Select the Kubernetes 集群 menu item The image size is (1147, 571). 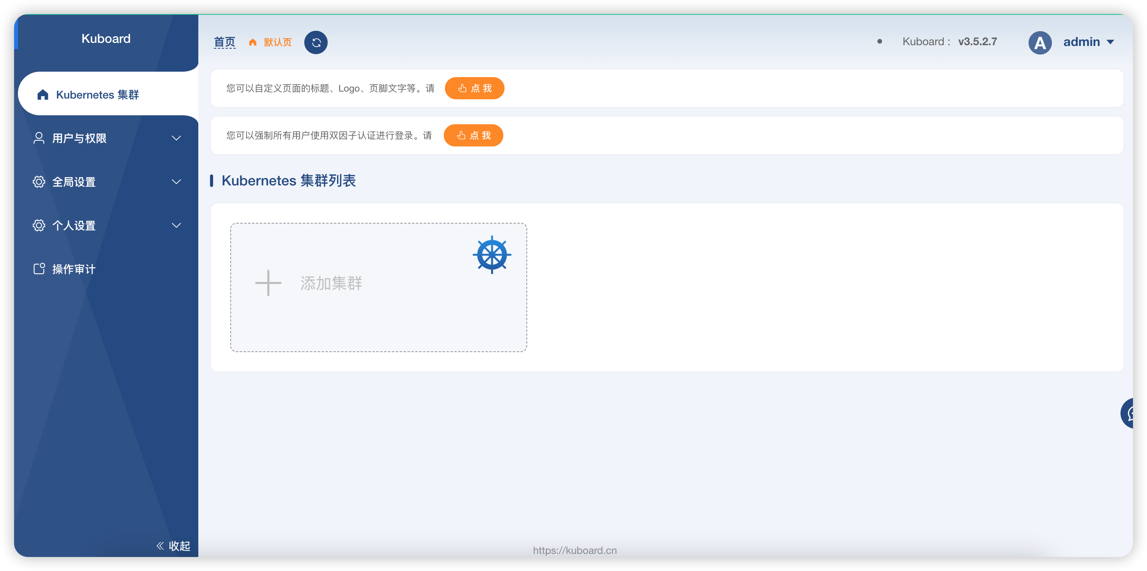108,94
